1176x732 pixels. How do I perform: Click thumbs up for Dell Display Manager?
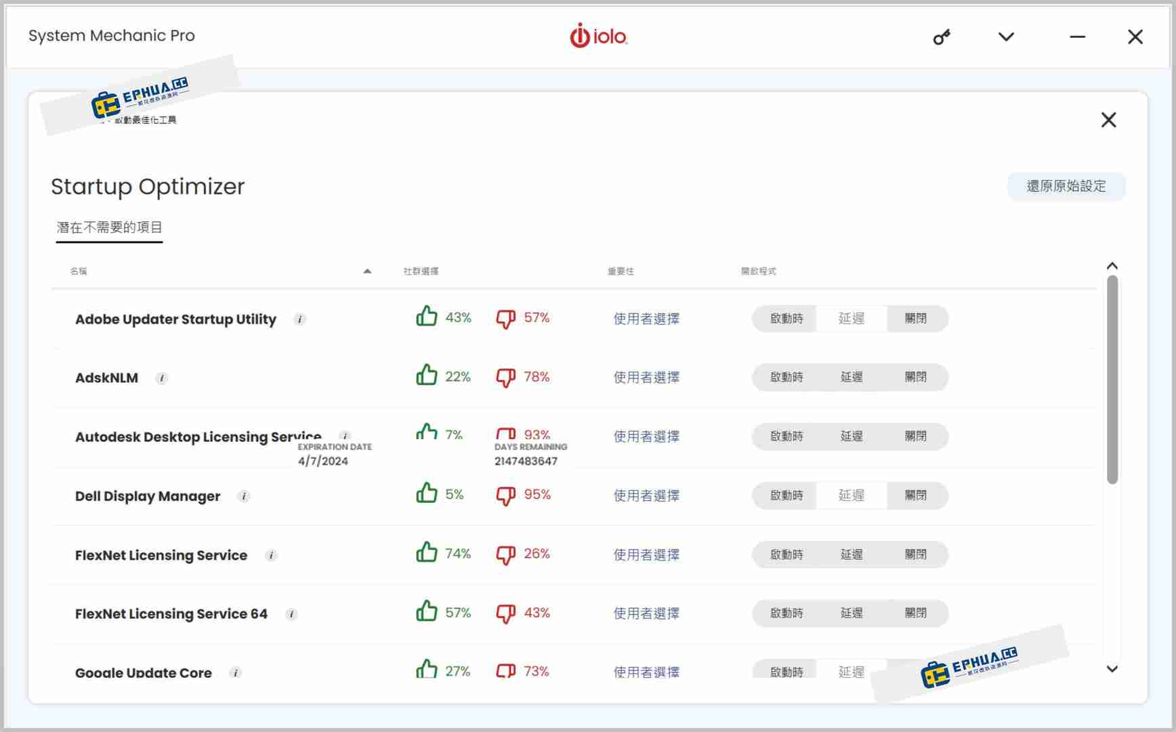[427, 493]
